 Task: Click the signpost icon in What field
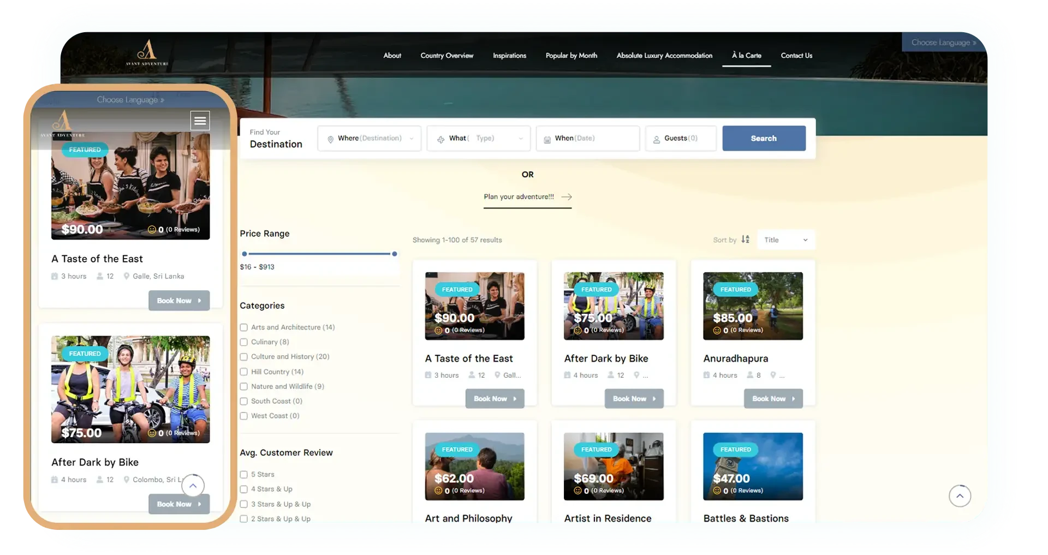pos(440,140)
